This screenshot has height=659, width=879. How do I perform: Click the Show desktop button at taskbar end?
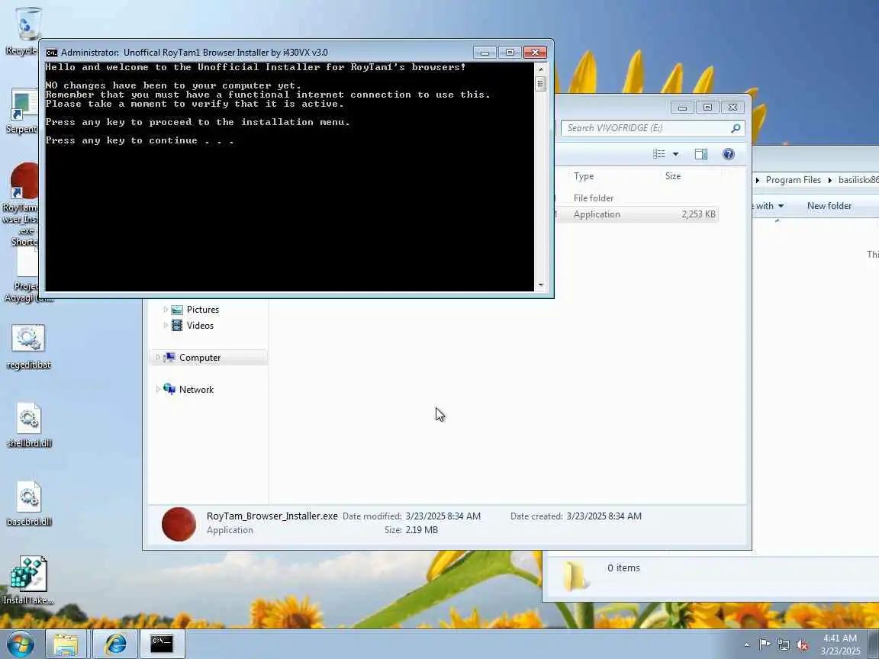874,644
